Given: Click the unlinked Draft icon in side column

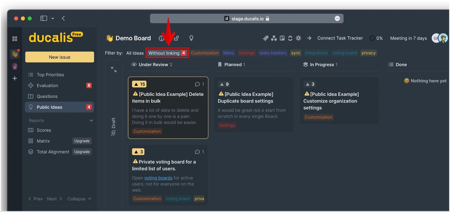Looking at the screenshot, I should click(113, 133).
